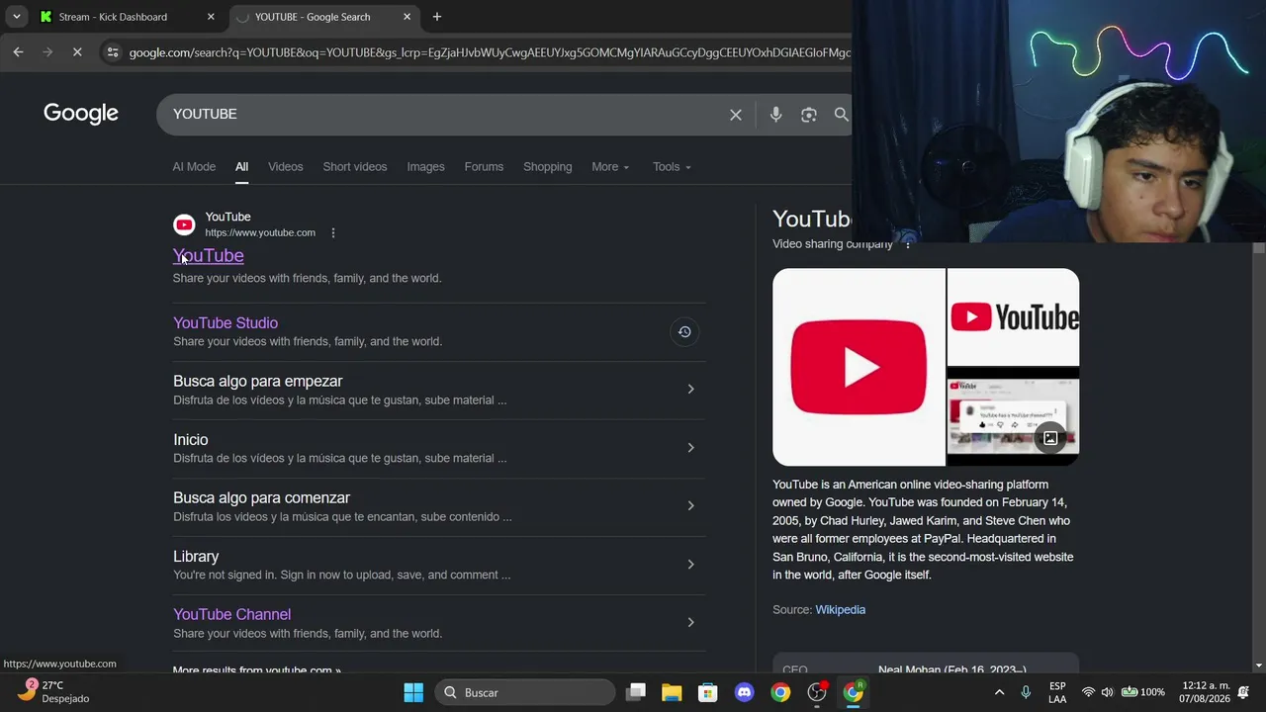Clear the search box with the X icon
Viewport: 1266px width, 712px height.
click(x=736, y=115)
